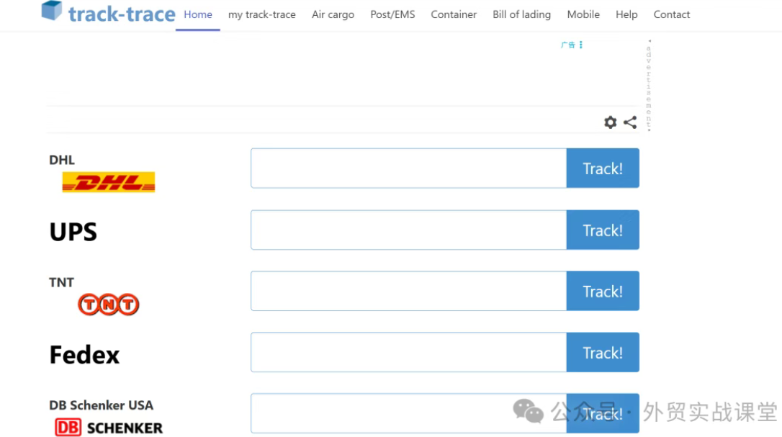Hit the Track! button for Fedex

pos(603,353)
